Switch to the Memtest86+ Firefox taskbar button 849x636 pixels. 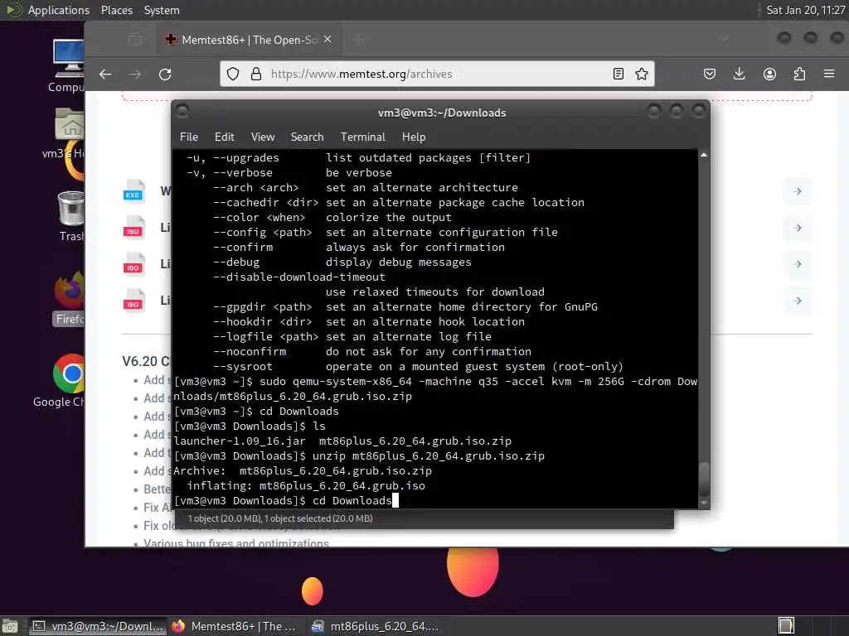(x=236, y=626)
